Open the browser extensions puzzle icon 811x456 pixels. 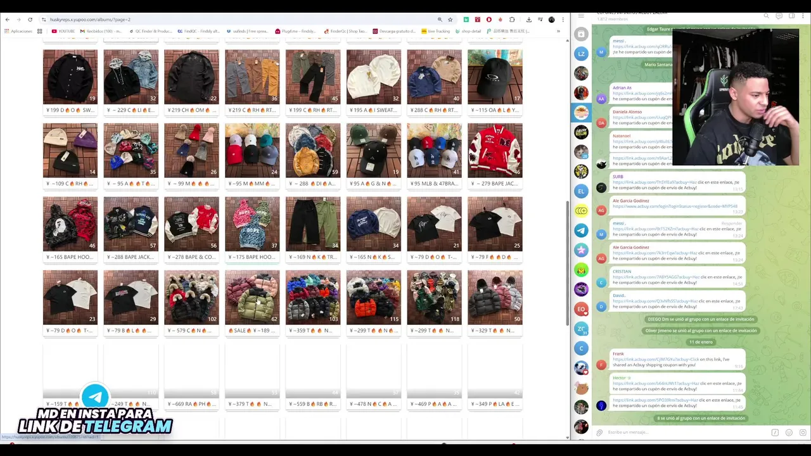512,20
